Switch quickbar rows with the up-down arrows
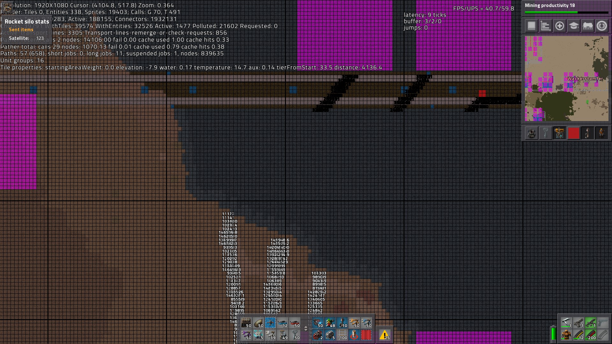Screen dimensions: 612x344 (306, 328)
